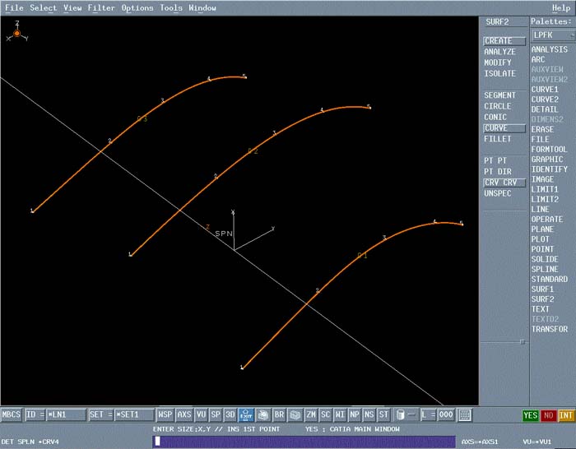Open the LPFK palettes dropdown
The height and width of the screenshot is (449, 576).
[x=553, y=35]
